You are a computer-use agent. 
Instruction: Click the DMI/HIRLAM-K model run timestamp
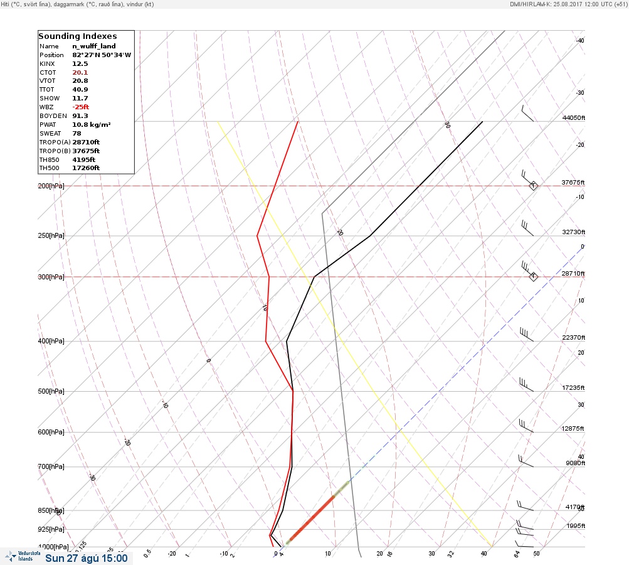(x=568, y=4)
